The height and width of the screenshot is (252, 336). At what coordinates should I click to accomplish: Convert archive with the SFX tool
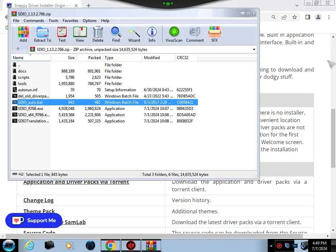pyautogui.click(x=215, y=34)
